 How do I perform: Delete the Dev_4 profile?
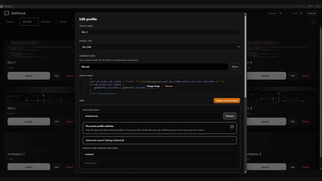306,76
